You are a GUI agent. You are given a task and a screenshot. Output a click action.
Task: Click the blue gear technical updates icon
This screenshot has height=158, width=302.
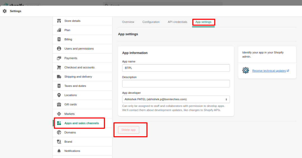pos(246,70)
